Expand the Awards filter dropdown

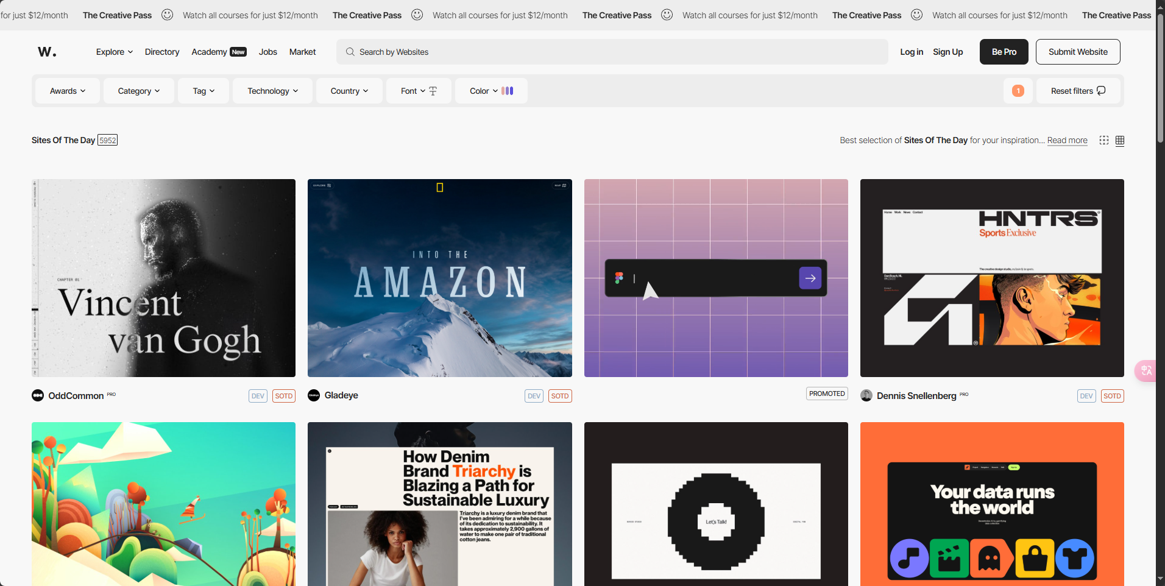coord(67,91)
